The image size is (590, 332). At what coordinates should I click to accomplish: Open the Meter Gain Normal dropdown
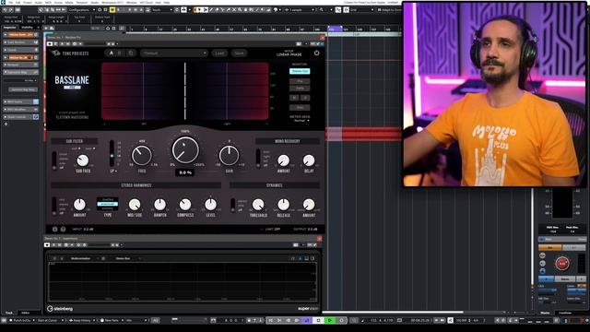(301, 121)
